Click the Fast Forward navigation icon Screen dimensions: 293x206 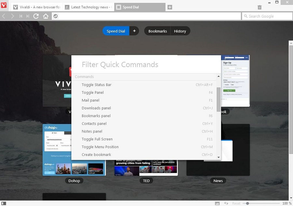(x=28, y=16)
